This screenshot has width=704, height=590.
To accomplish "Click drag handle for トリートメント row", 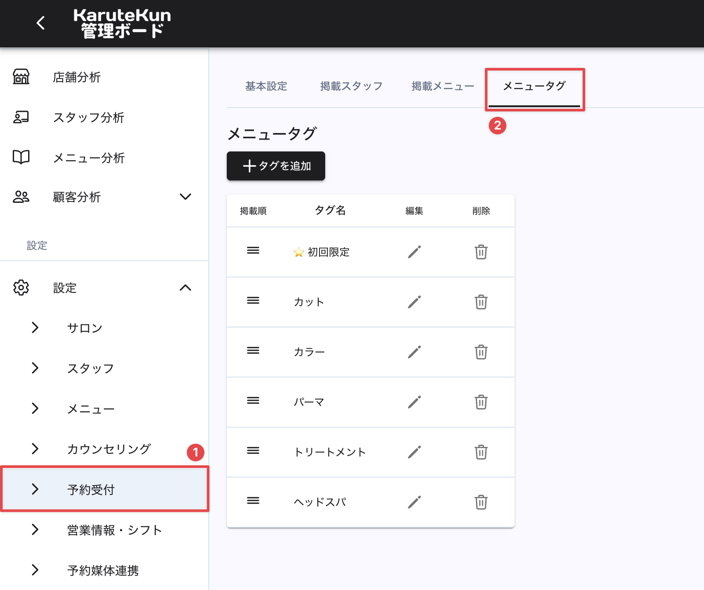I will tap(253, 451).
